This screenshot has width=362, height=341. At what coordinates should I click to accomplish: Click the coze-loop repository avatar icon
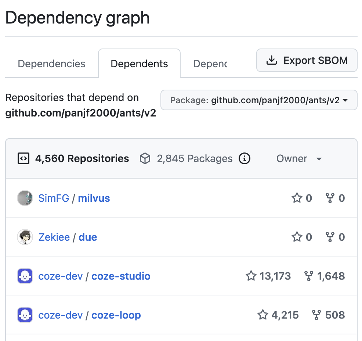tap(25, 315)
